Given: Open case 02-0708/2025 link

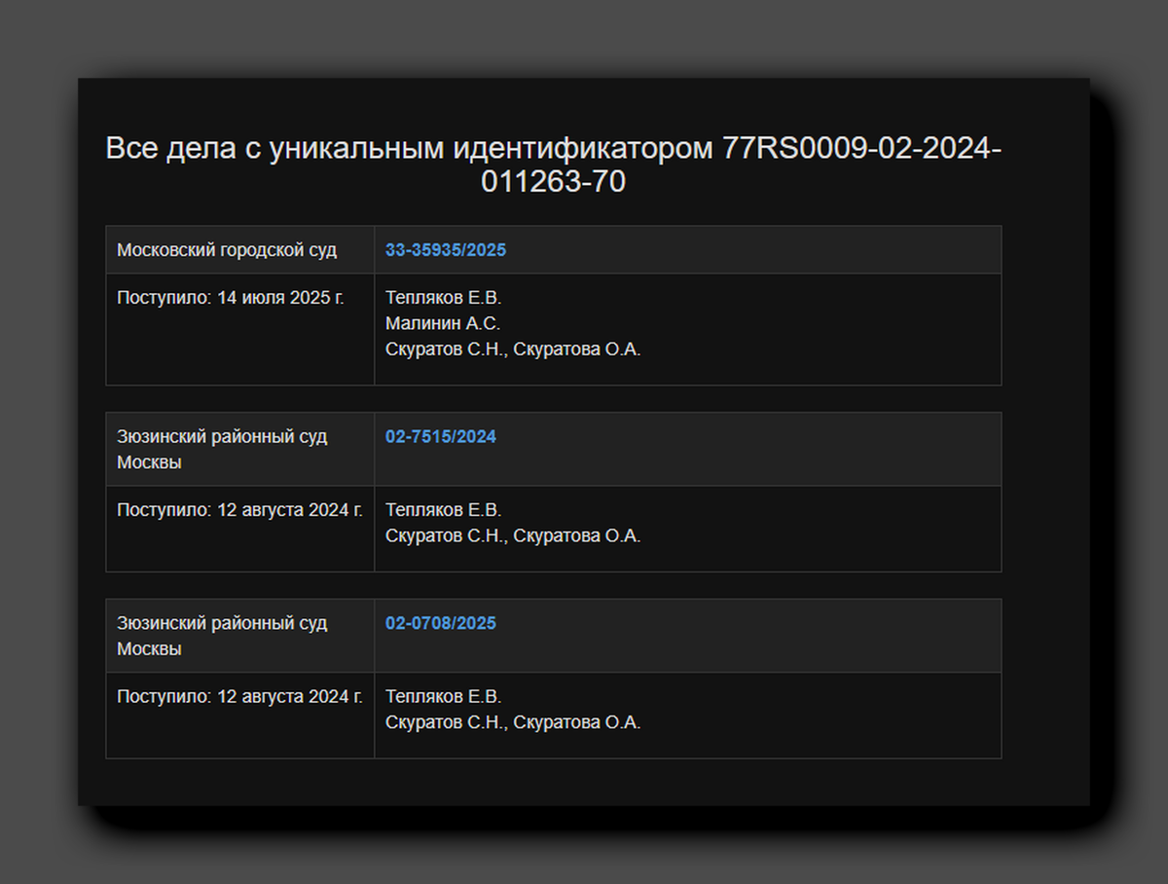Looking at the screenshot, I should pyautogui.click(x=440, y=623).
